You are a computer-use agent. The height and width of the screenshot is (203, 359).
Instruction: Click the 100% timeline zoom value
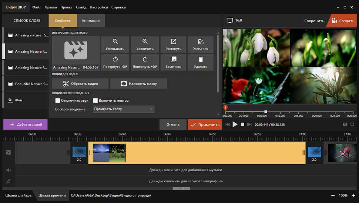(343, 196)
